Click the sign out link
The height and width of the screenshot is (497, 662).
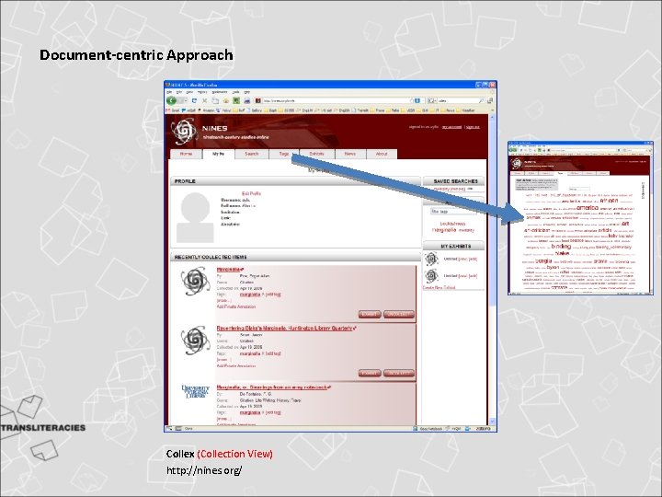click(473, 127)
